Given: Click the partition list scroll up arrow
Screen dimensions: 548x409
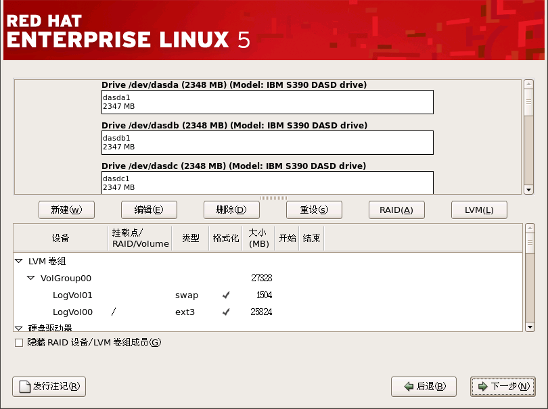Looking at the screenshot, I should pyautogui.click(x=530, y=228).
